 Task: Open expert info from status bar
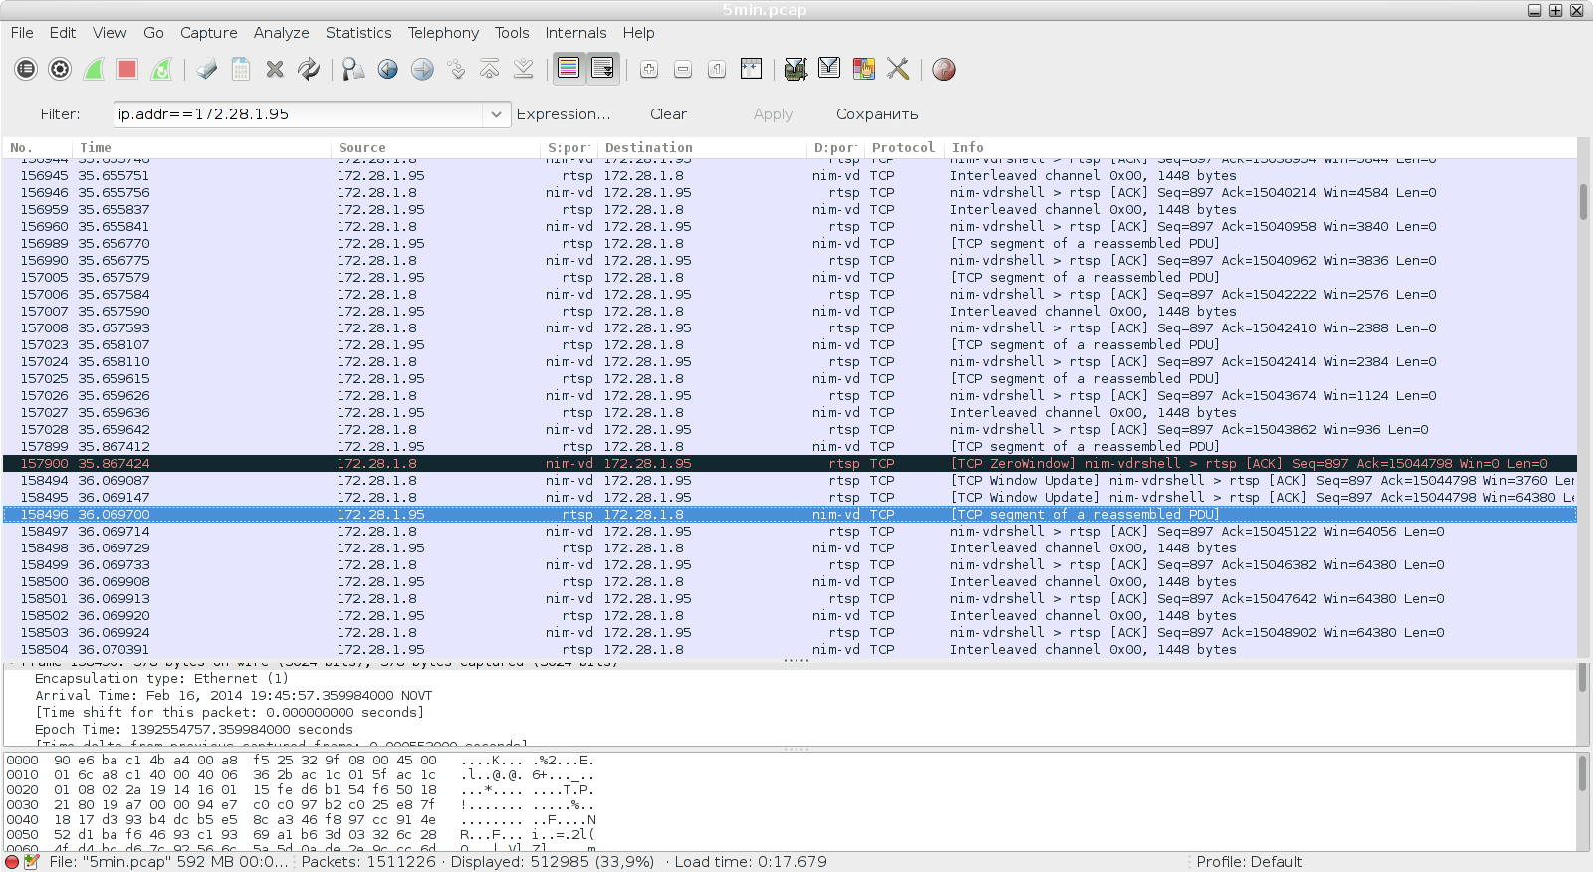click(x=12, y=862)
